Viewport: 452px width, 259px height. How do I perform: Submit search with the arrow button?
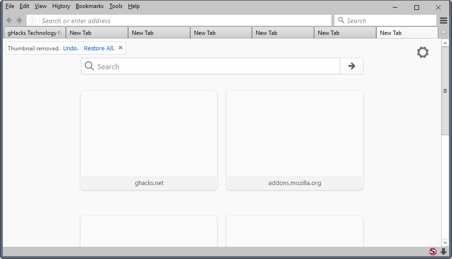tap(351, 66)
